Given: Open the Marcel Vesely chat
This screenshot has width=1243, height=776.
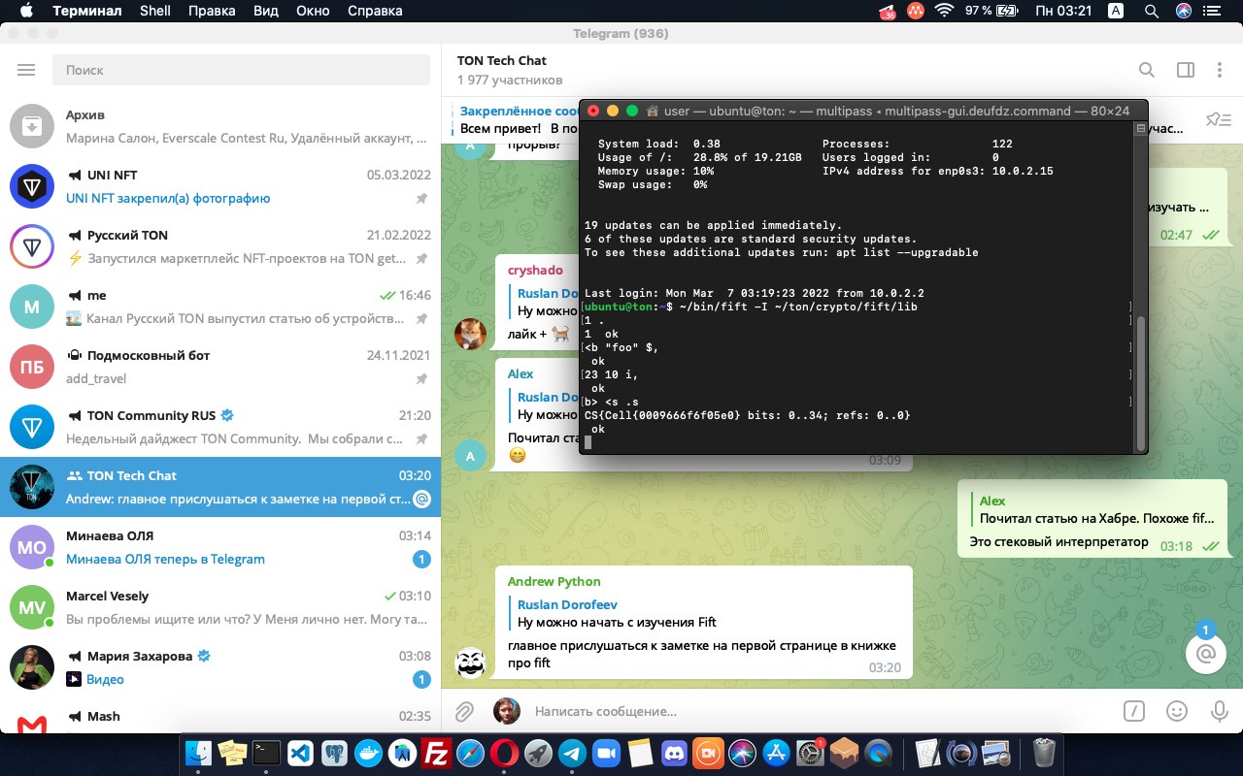Looking at the screenshot, I should tap(220, 607).
